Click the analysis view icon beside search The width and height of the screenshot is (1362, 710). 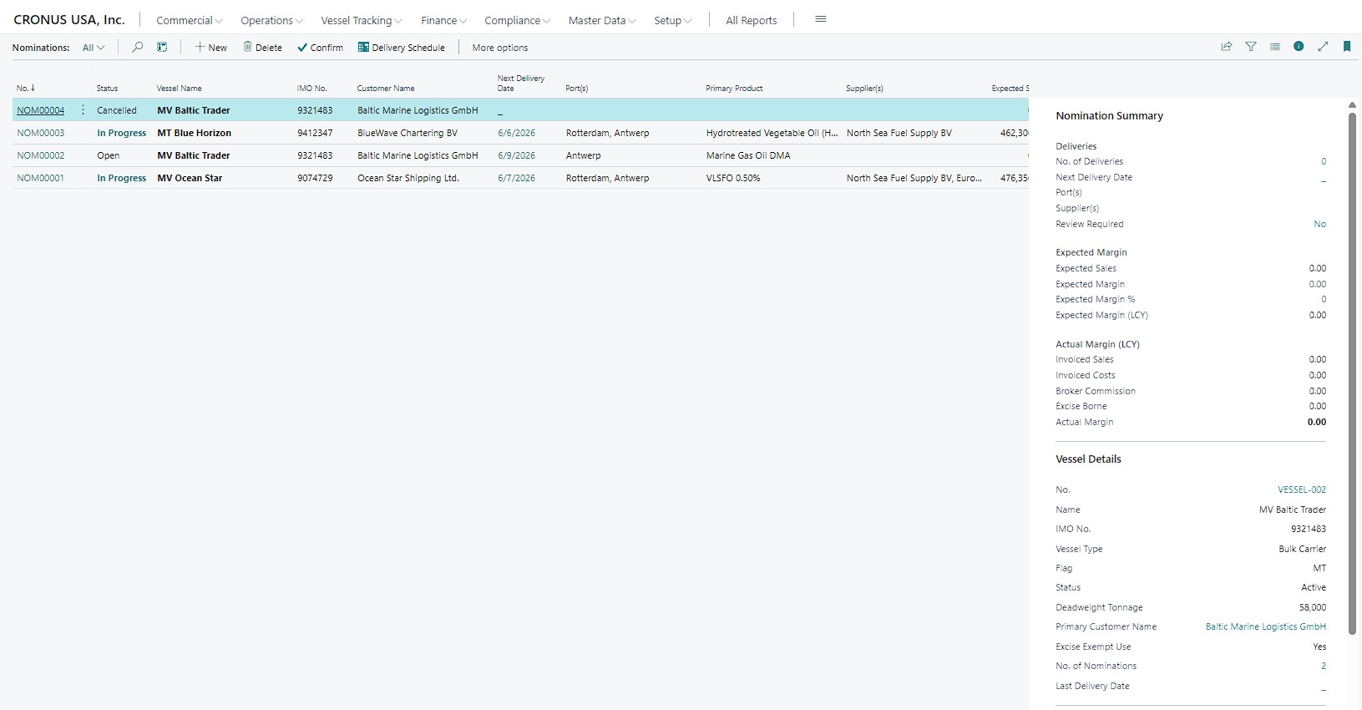162,48
